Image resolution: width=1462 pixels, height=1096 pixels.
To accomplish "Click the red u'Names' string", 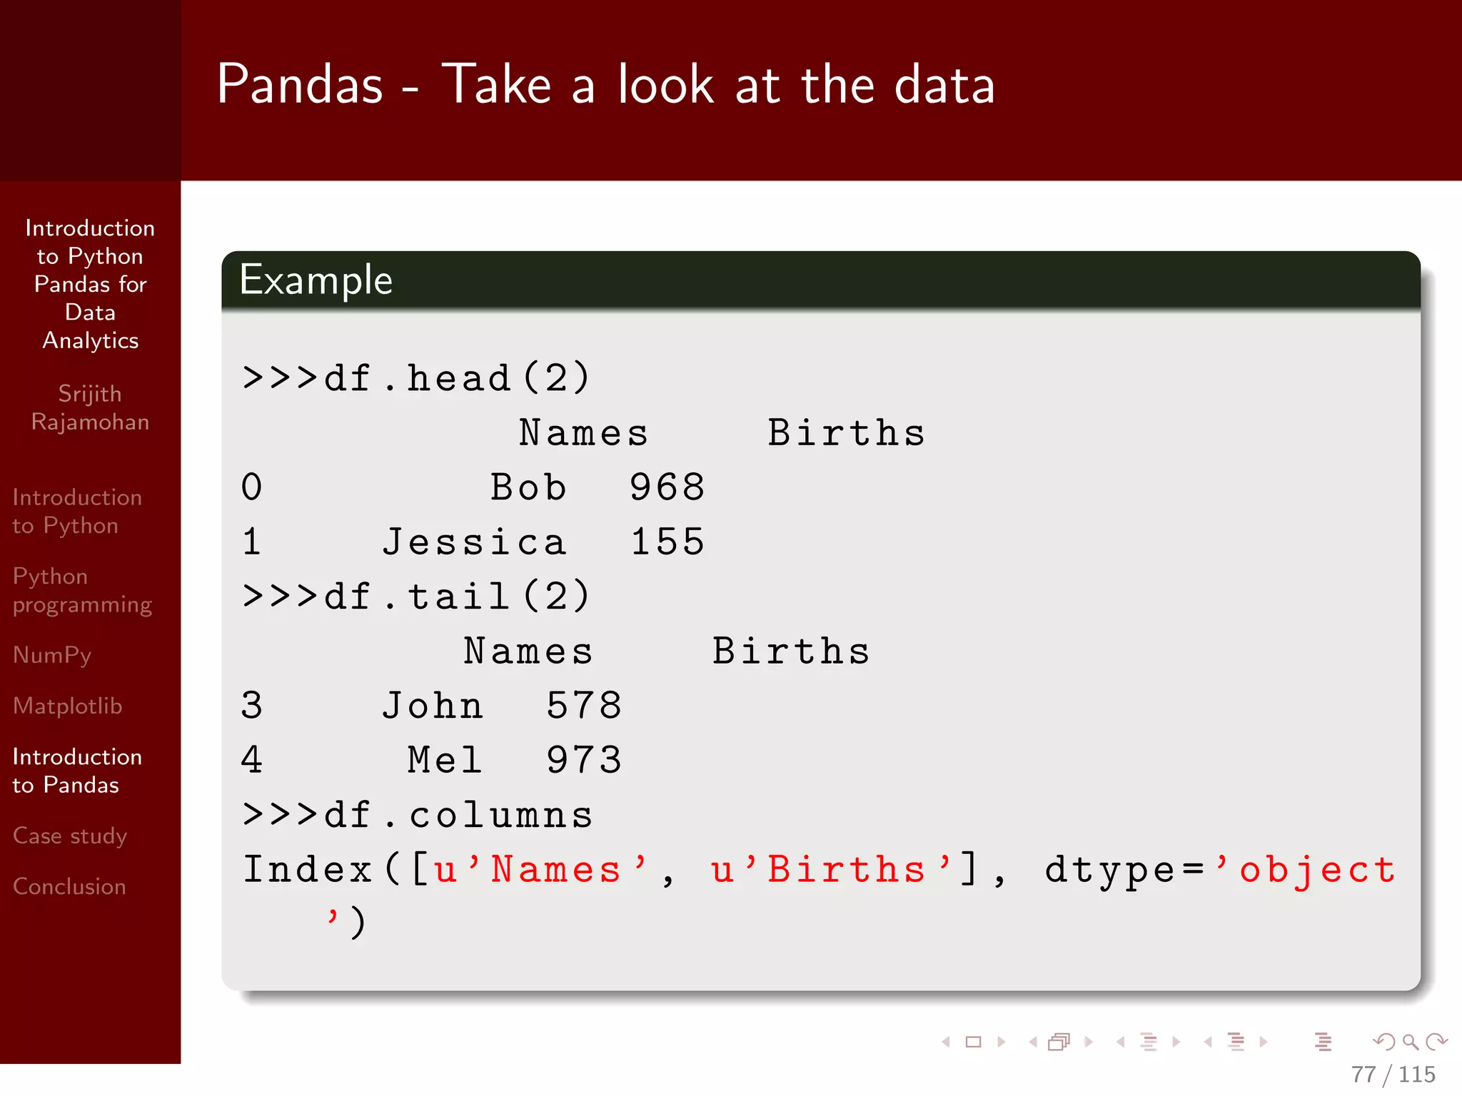I will click(541, 870).
